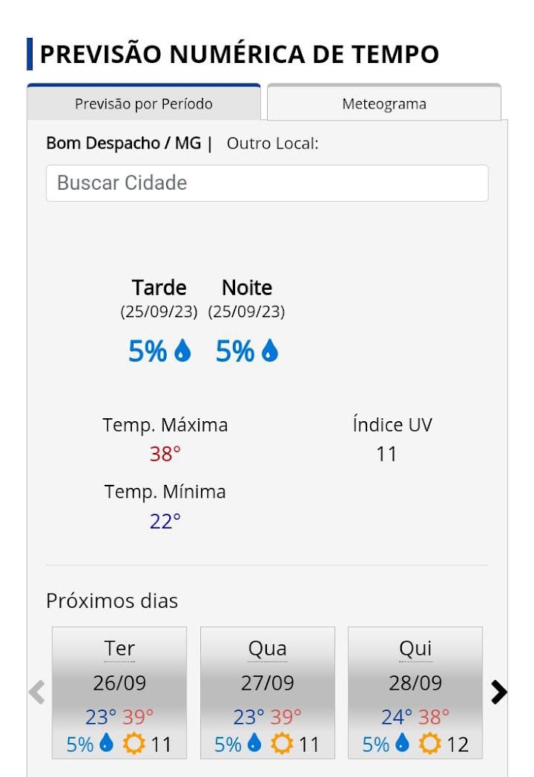Click the Buscar Cidade search field

coord(267,183)
